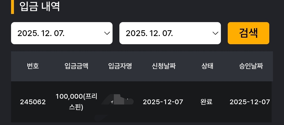The width and height of the screenshot is (284, 125).
Task: Open the end date dropdown
Action: [x=170, y=33]
